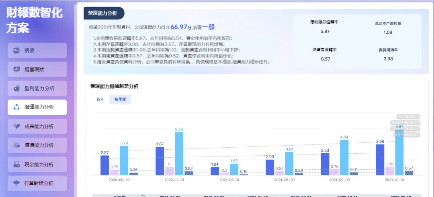434x197 pixels.
Task: Click the 2021-06-30 axis label
Action: 284,180
